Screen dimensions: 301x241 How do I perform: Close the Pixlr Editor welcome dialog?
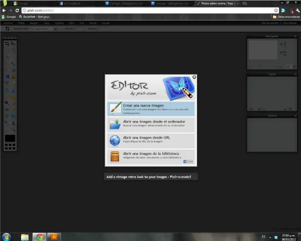click(194, 77)
